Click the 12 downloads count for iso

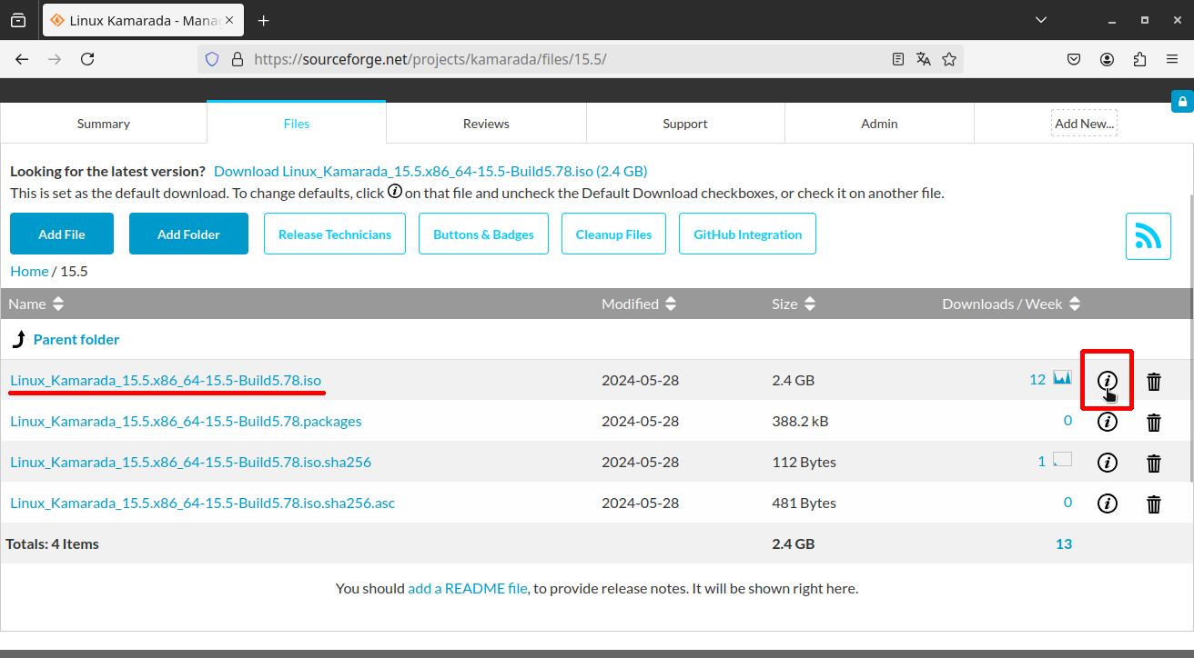coord(1037,379)
